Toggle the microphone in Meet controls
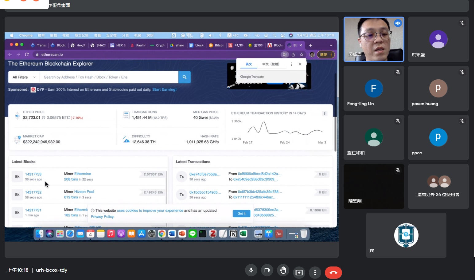This screenshot has width=475, height=280. tap(251, 270)
